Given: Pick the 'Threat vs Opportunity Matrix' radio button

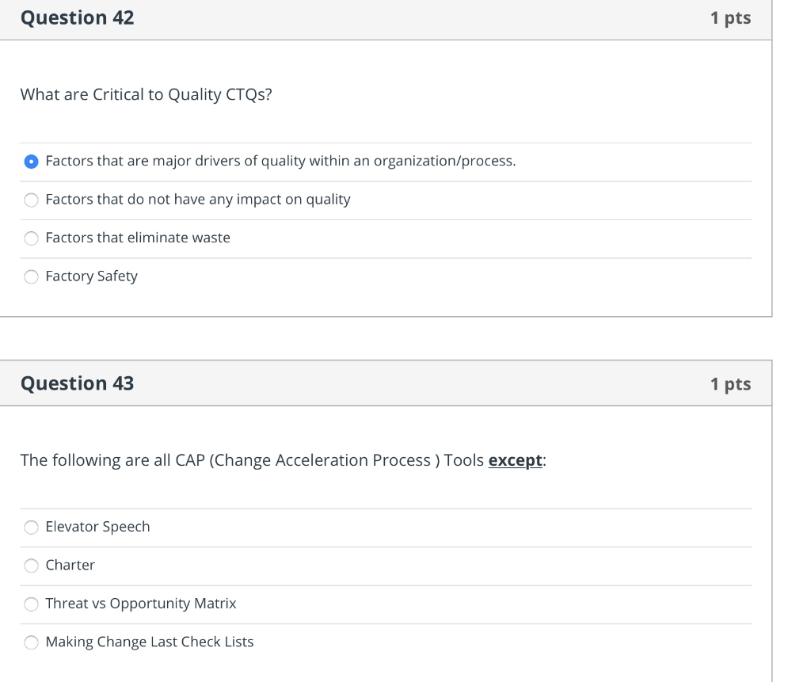Looking at the screenshot, I should [31, 604].
